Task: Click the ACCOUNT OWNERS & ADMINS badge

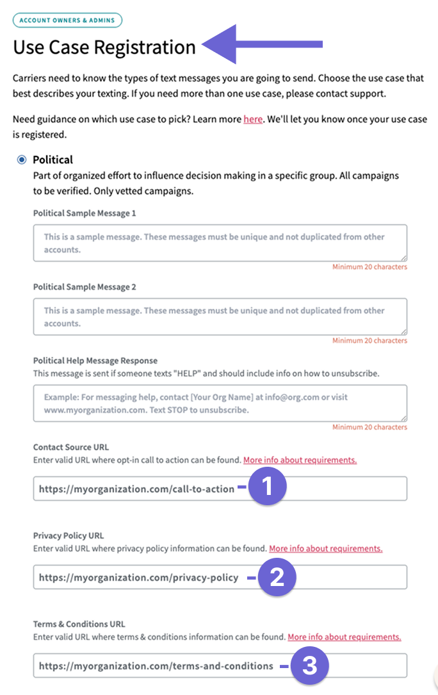Action: (67, 21)
